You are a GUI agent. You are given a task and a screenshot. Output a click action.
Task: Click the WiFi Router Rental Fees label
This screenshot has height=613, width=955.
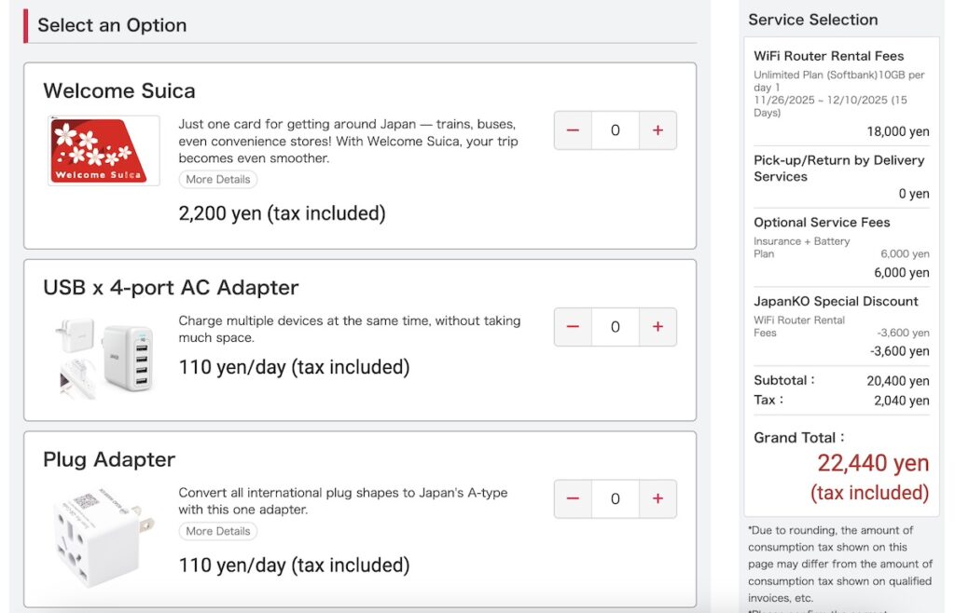click(x=828, y=56)
